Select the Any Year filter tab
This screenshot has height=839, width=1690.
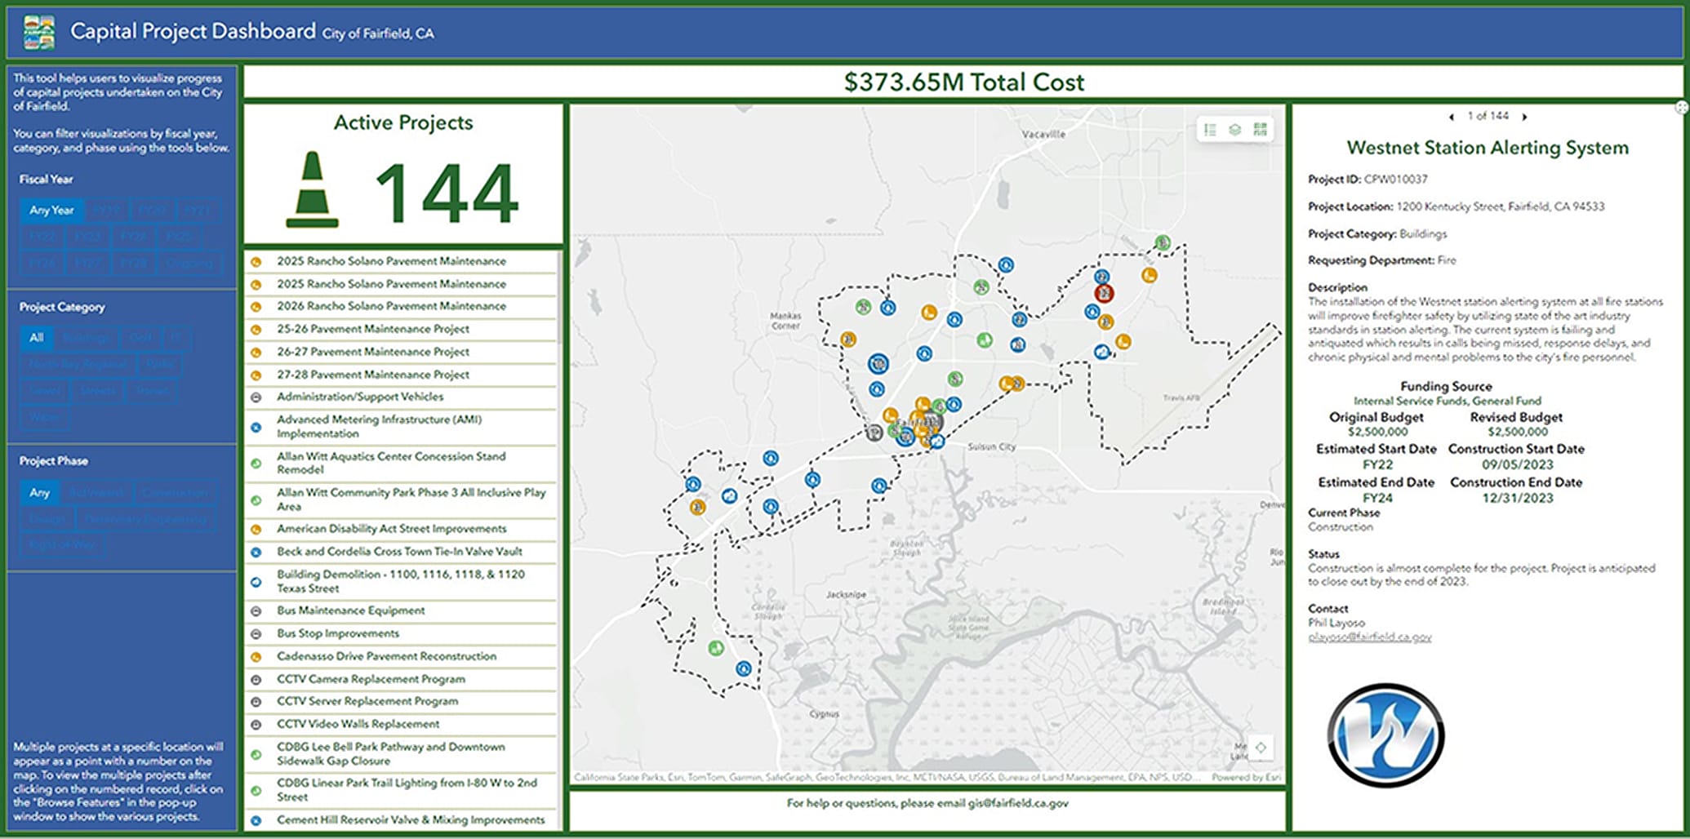click(x=51, y=210)
